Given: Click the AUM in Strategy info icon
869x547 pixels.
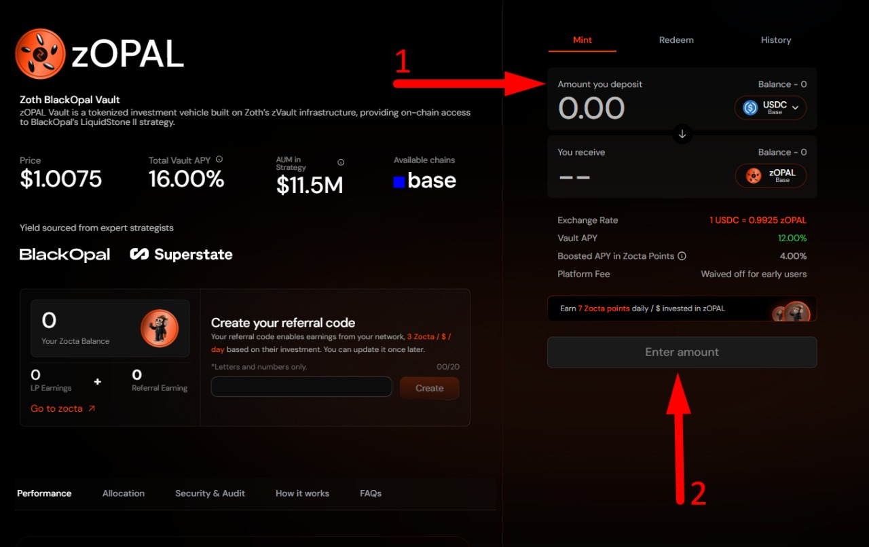Looking at the screenshot, I should click(x=341, y=162).
